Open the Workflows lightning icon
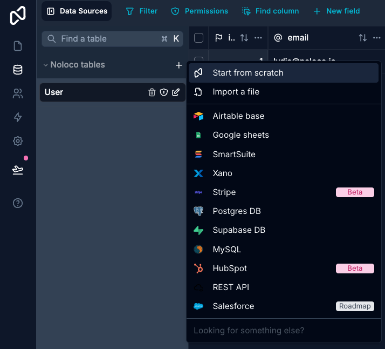Image resolution: width=385 pixels, height=349 pixels. tap(18, 117)
